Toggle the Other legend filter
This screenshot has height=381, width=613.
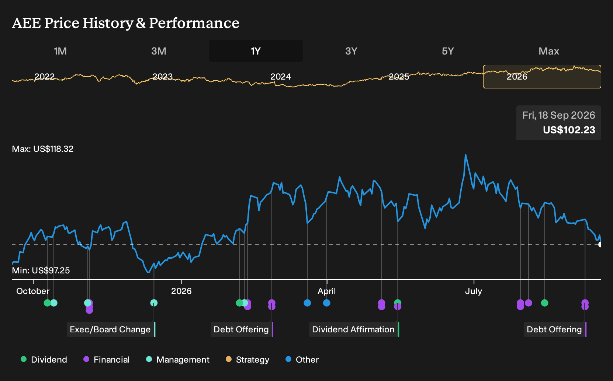pyautogui.click(x=302, y=360)
